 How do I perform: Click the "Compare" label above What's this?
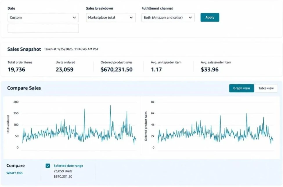[x=15, y=166]
